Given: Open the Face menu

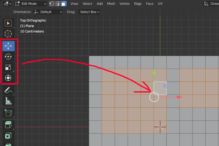Looking at the screenshot, I should pyautogui.click(x=150, y=4).
